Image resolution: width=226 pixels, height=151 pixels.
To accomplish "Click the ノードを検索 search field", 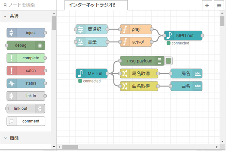I will pos(29,5).
